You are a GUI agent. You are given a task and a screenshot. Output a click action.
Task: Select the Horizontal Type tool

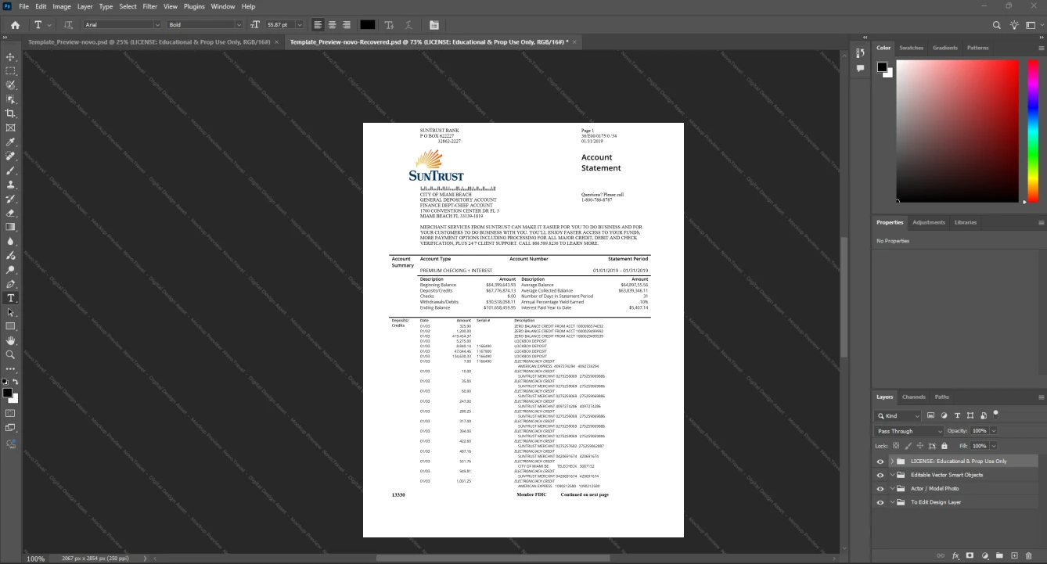11,298
